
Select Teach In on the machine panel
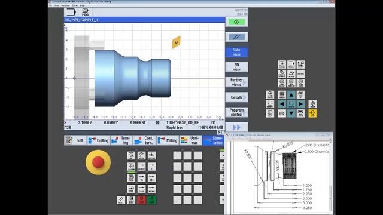click(x=131, y=167)
